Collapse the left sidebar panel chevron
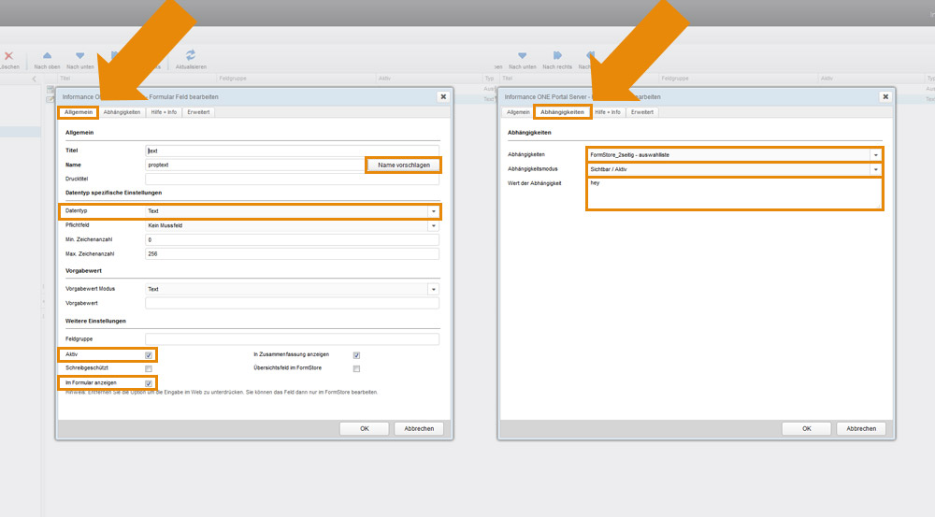The height and width of the screenshot is (517, 935). click(x=35, y=79)
